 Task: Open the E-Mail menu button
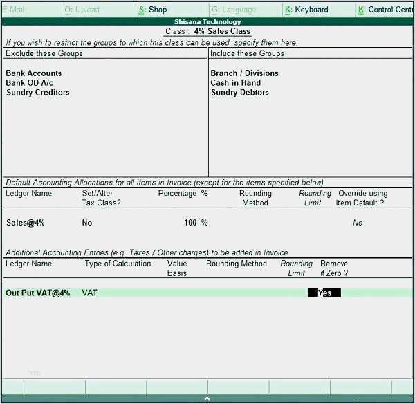tap(17, 10)
